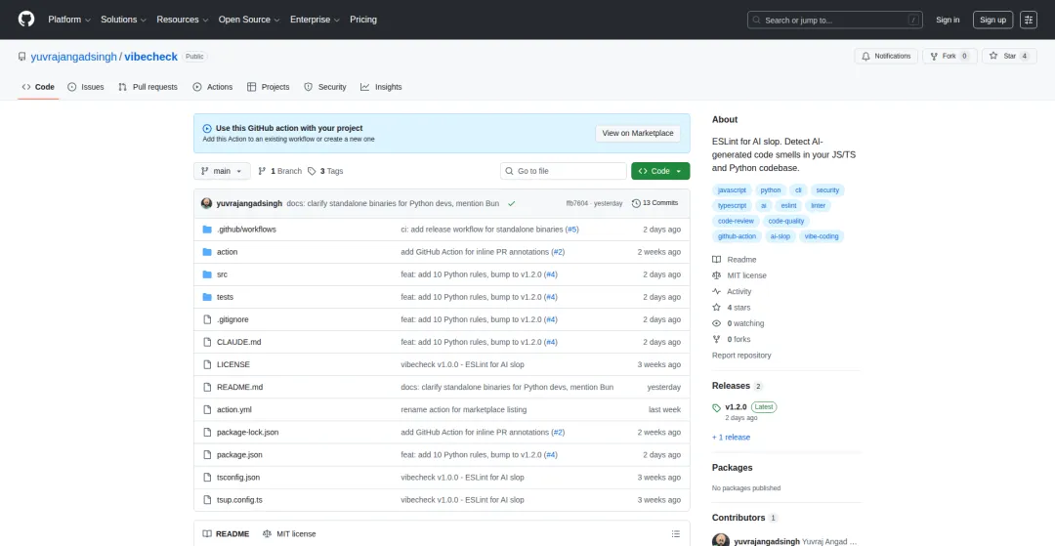1055x546 pixels.
Task: Open the .gitignore file
Action: [x=232, y=319]
